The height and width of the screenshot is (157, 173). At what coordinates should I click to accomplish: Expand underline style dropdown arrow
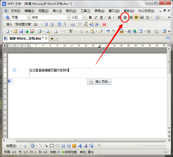tap(105, 18)
